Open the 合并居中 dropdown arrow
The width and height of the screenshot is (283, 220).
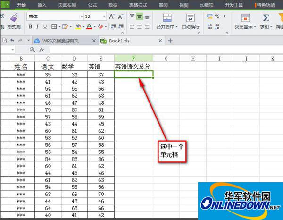pos(177,27)
